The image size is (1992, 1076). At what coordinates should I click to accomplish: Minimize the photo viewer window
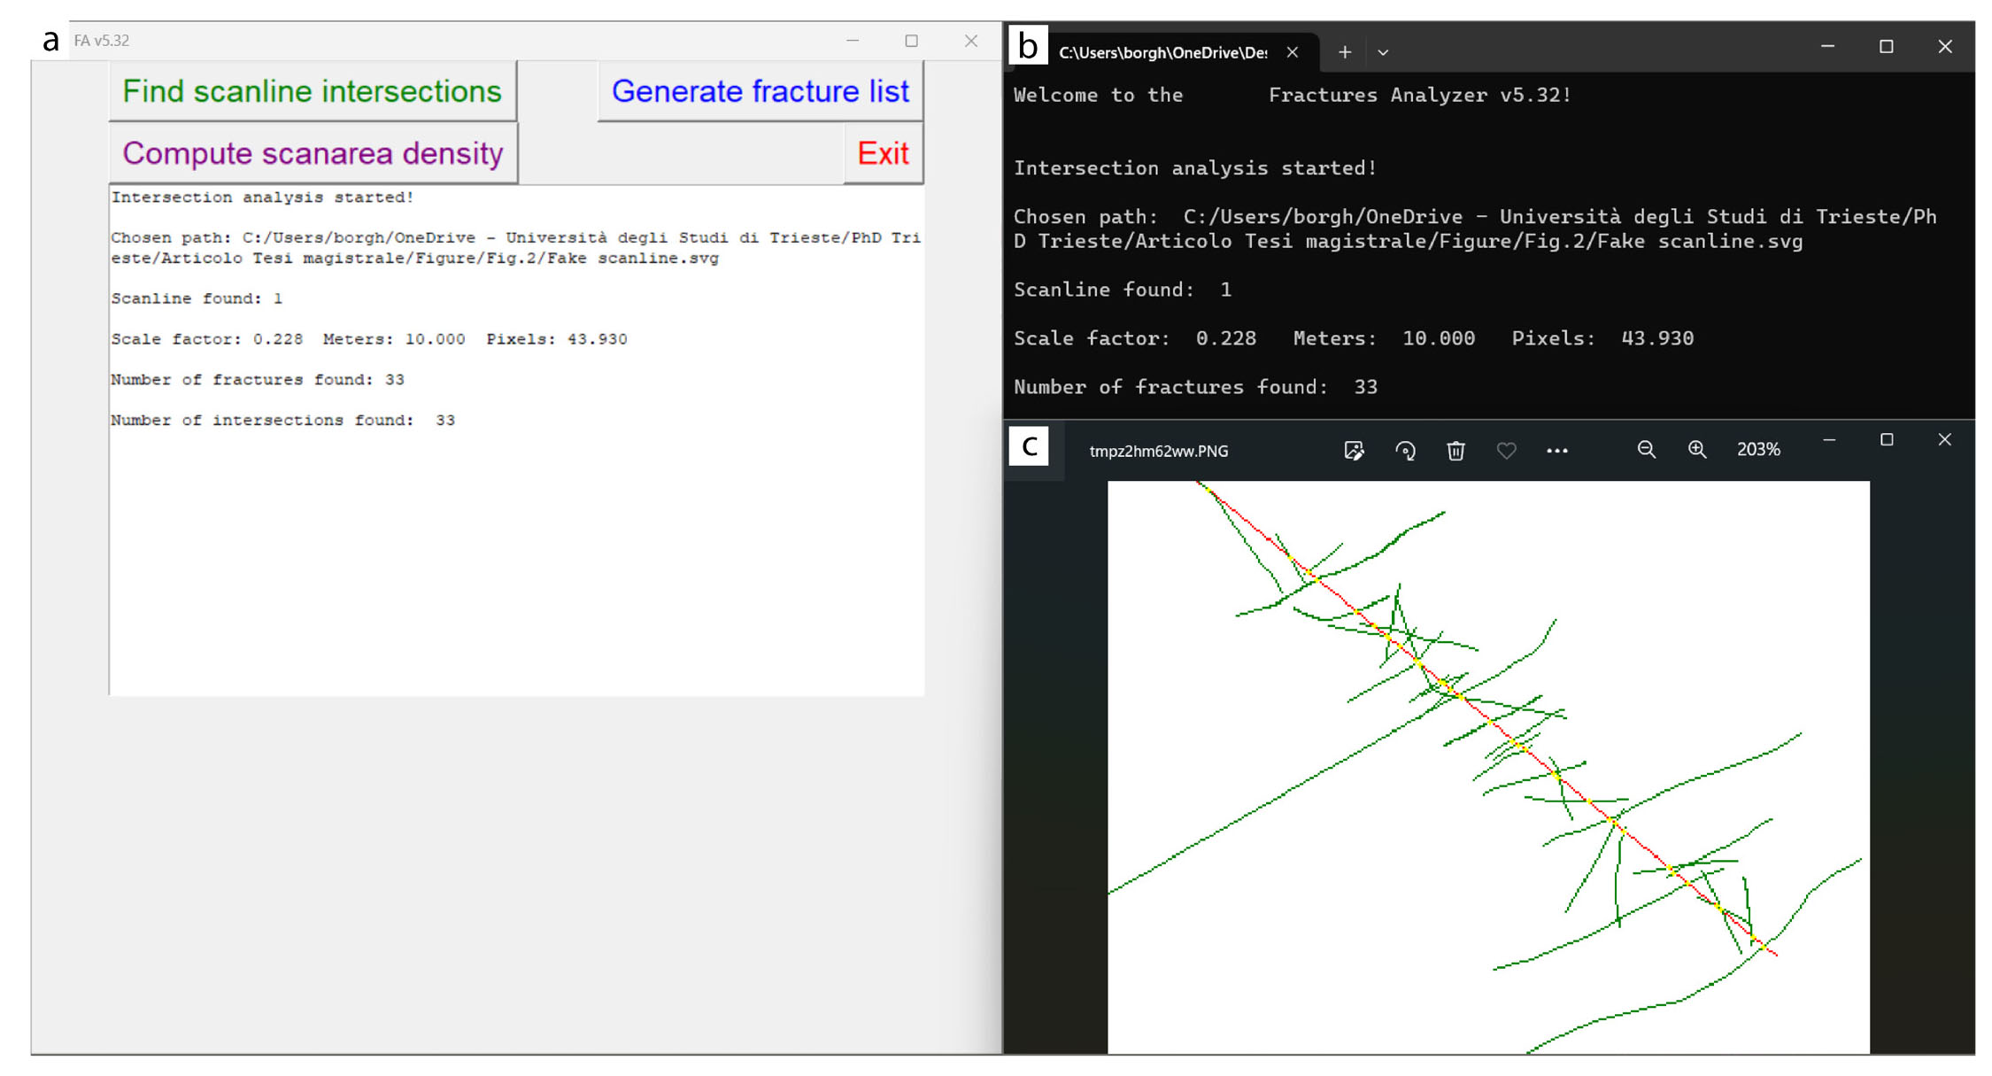click(1829, 440)
